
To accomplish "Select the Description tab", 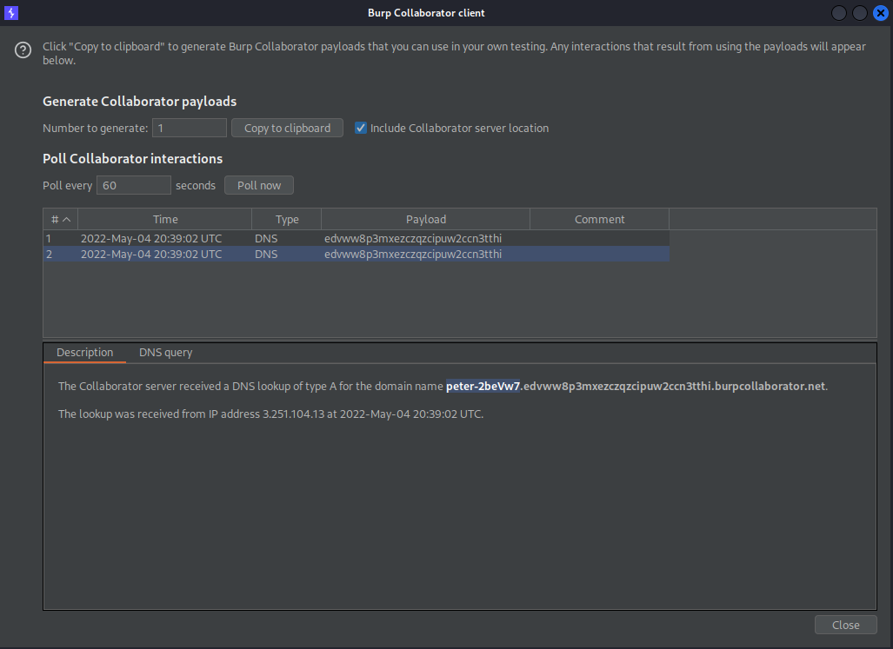I will (85, 353).
